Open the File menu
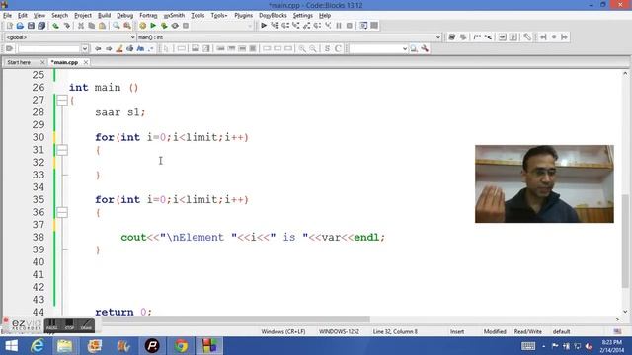The width and height of the screenshot is (632, 355). [x=7, y=16]
